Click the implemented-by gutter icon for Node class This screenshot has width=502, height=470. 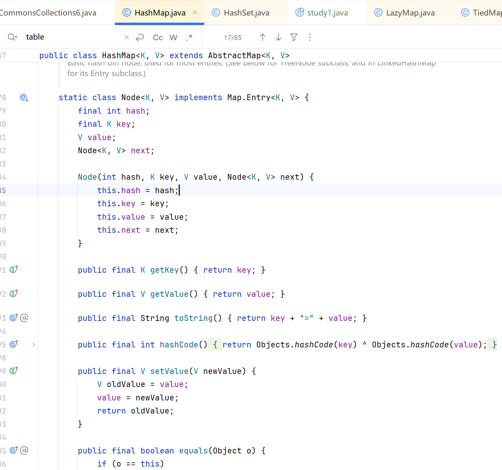pos(24,98)
